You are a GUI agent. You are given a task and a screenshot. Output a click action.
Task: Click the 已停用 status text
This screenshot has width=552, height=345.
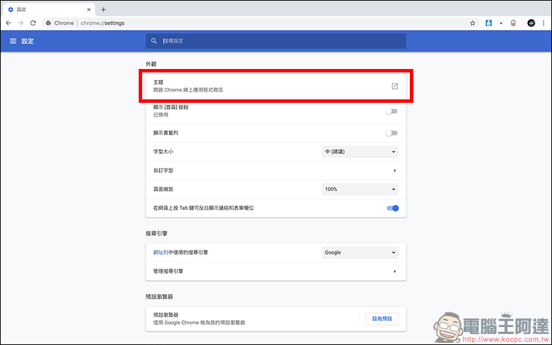click(161, 115)
